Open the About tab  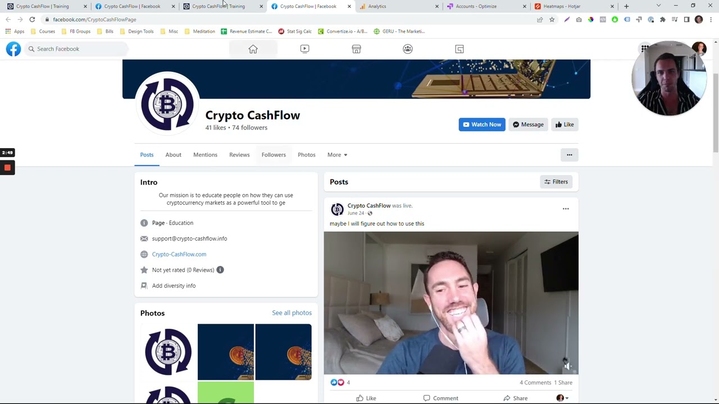coord(173,155)
